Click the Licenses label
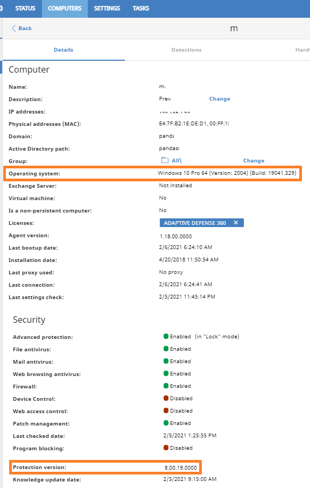 click(21, 223)
